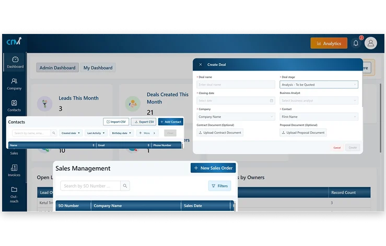The height and width of the screenshot is (246, 386).
Task: Click the Leads This Month funnel icon
Action: point(44,103)
